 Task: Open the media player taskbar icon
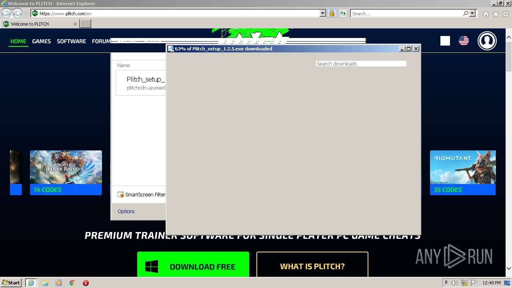click(x=59, y=283)
